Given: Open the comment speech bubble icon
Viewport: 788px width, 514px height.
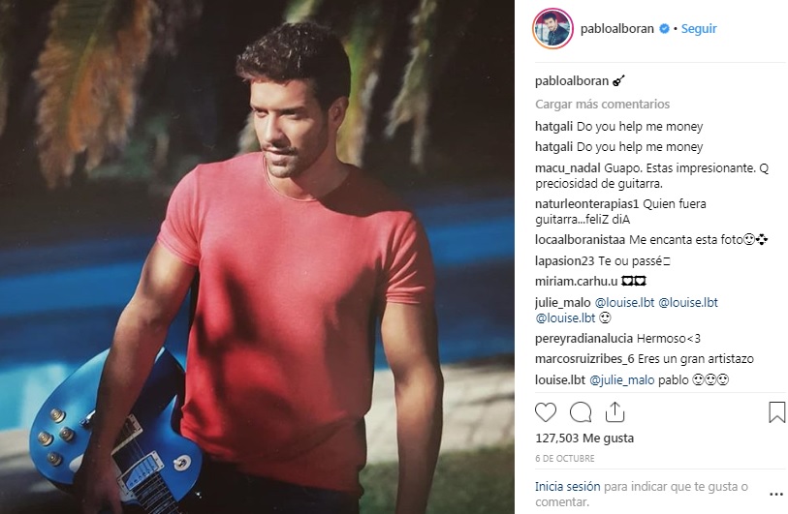Looking at the screenshot, I should (581, 412).
